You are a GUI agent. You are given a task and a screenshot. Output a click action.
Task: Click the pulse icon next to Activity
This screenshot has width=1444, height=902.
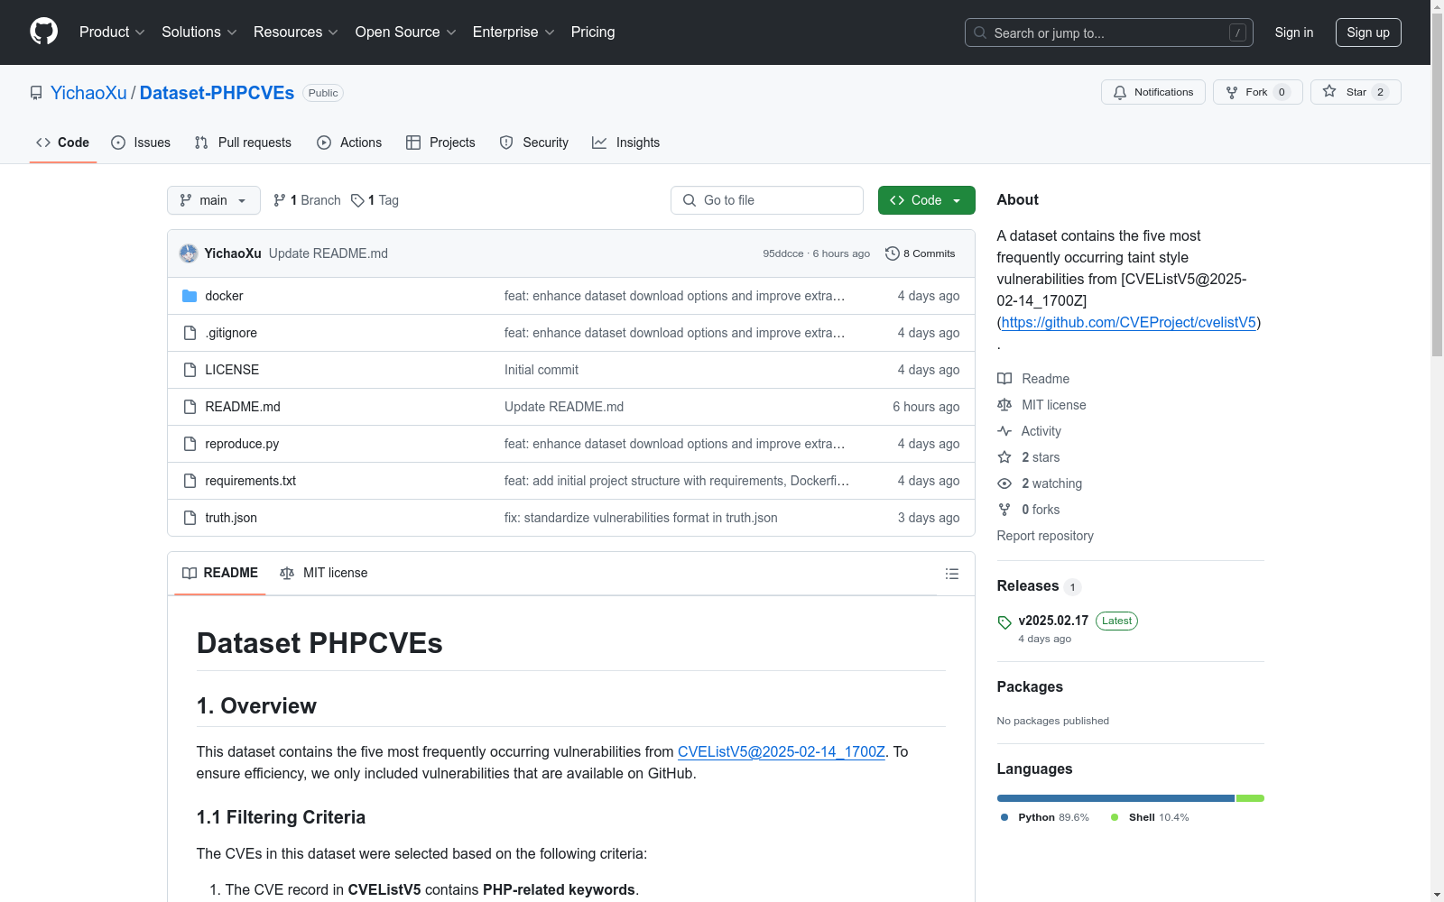point(1004,431)
